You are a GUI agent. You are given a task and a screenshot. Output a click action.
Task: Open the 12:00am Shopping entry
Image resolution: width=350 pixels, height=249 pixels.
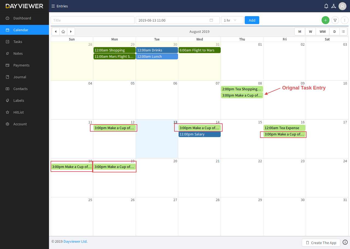click(x=115, y=50)
